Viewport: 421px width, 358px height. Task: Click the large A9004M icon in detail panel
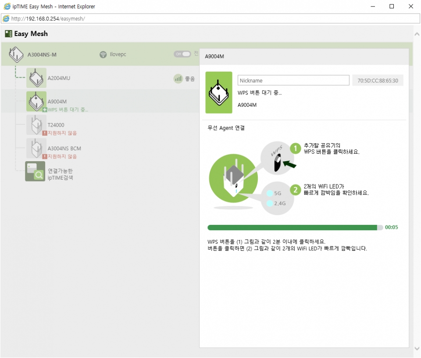click(x=219, y=93)
